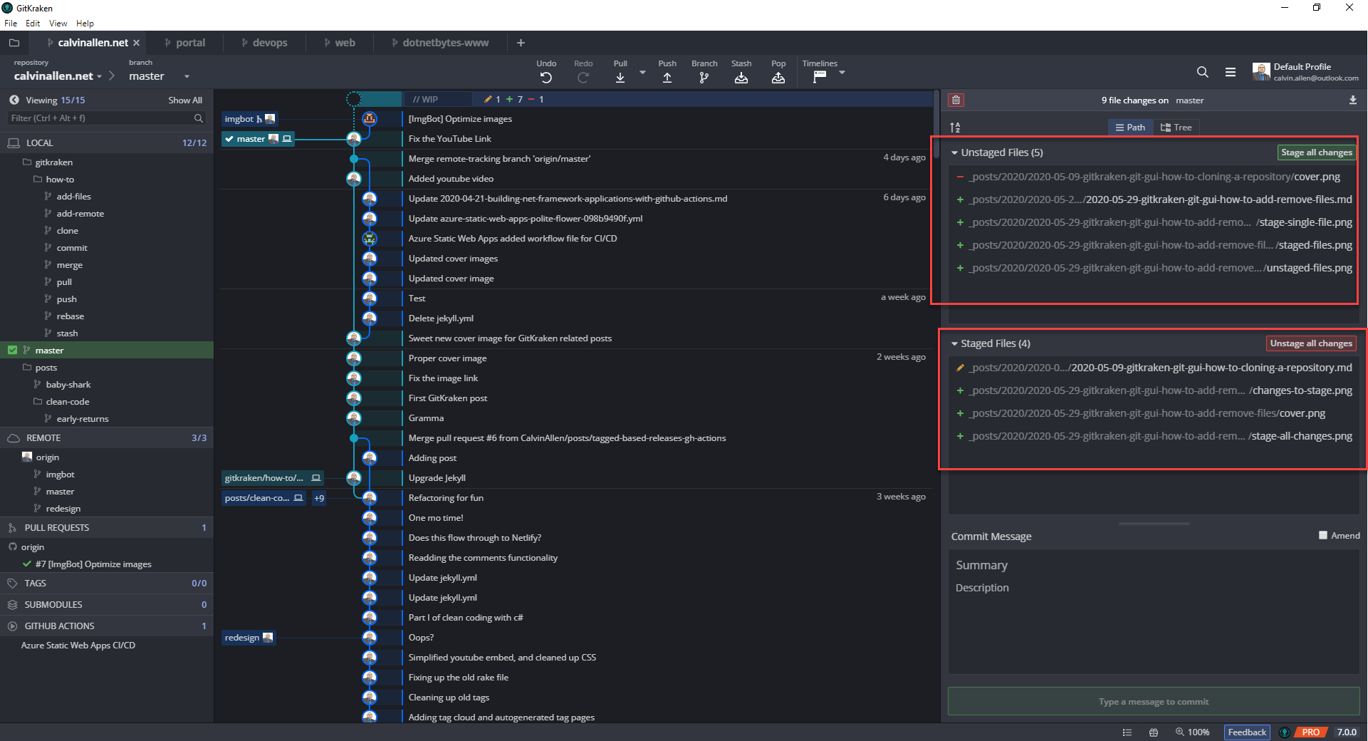Screen dimensions: 1368x741
Task: Collapse the LOCAL section header
Action: (107, 142)
